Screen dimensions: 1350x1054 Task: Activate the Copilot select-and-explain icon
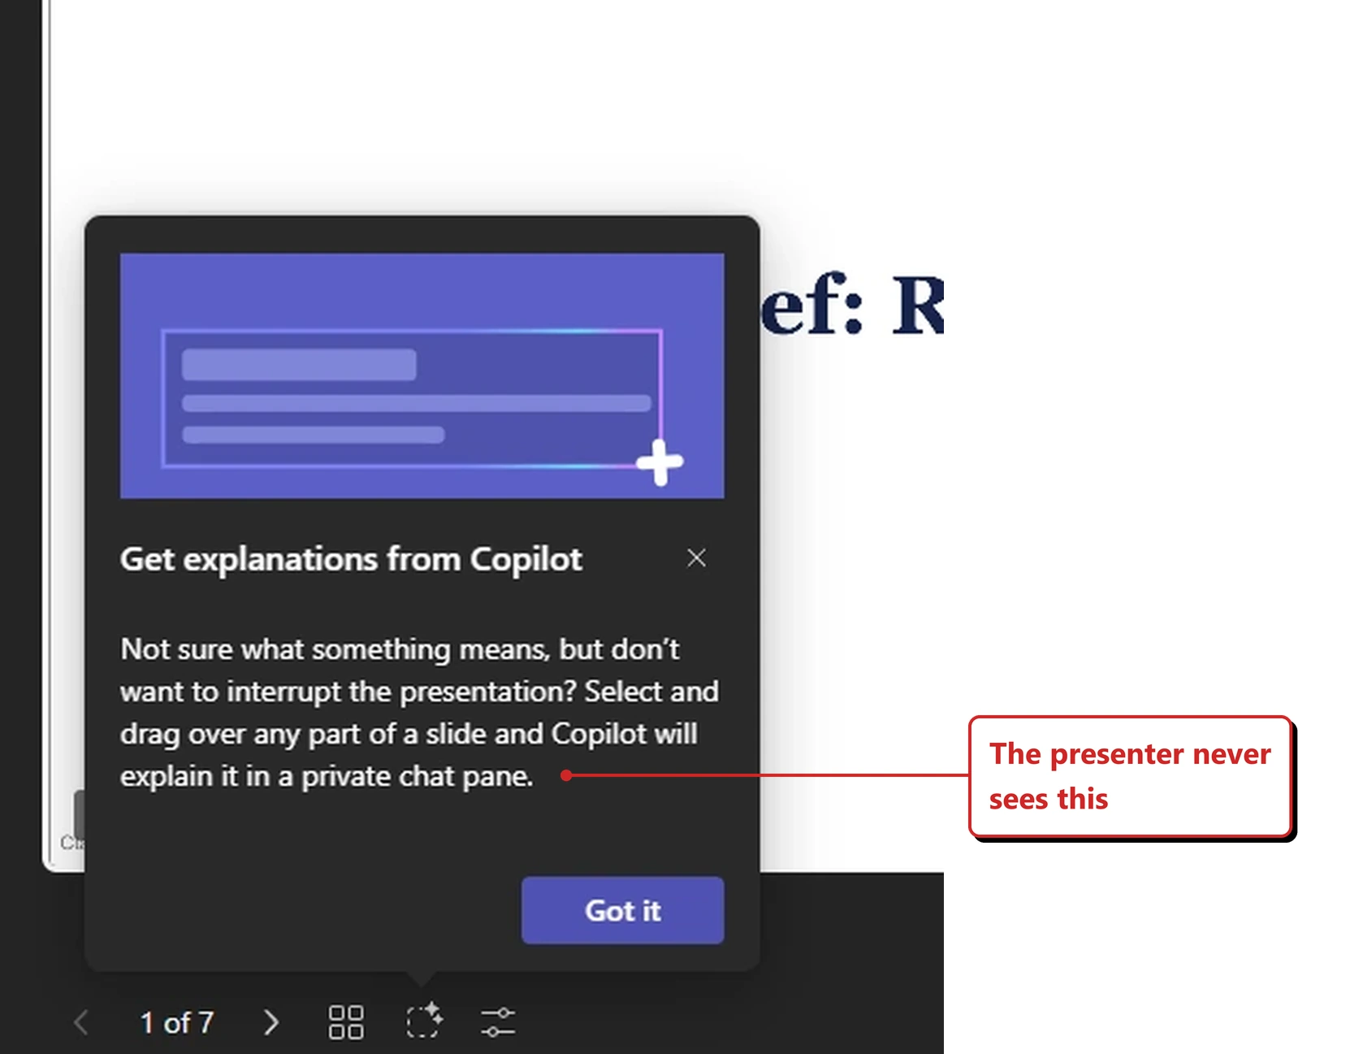423,1021
